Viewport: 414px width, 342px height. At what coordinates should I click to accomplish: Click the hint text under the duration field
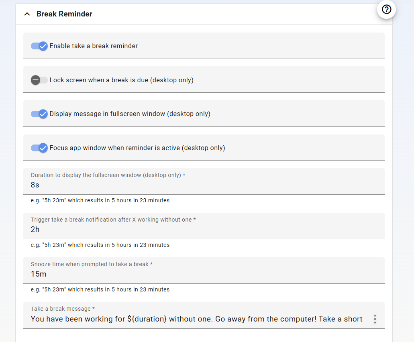tap(100, 200)
